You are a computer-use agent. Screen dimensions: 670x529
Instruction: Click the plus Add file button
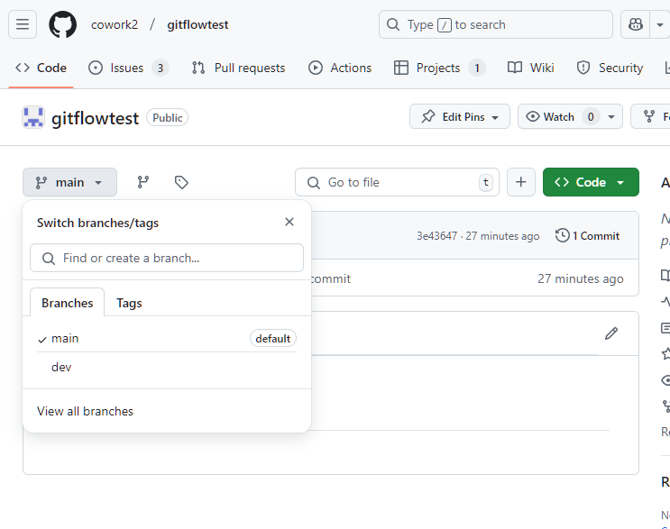pyautogui.click(x=521, y=182)
